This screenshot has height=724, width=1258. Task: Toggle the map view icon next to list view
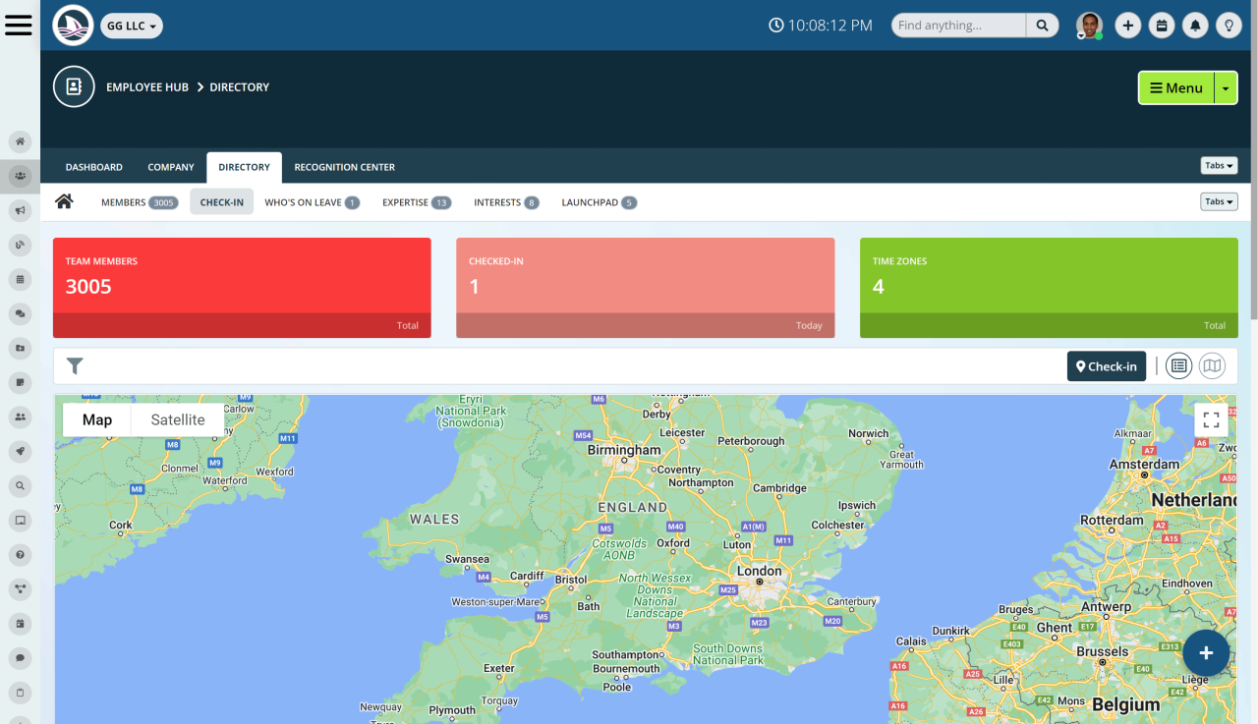coord(1212,364)
